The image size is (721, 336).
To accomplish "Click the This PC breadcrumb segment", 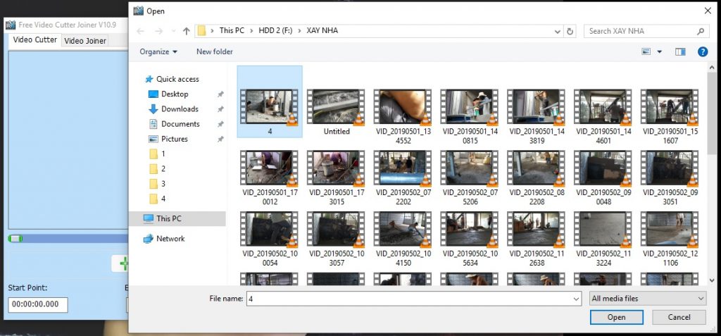I will tap(232, 31).
